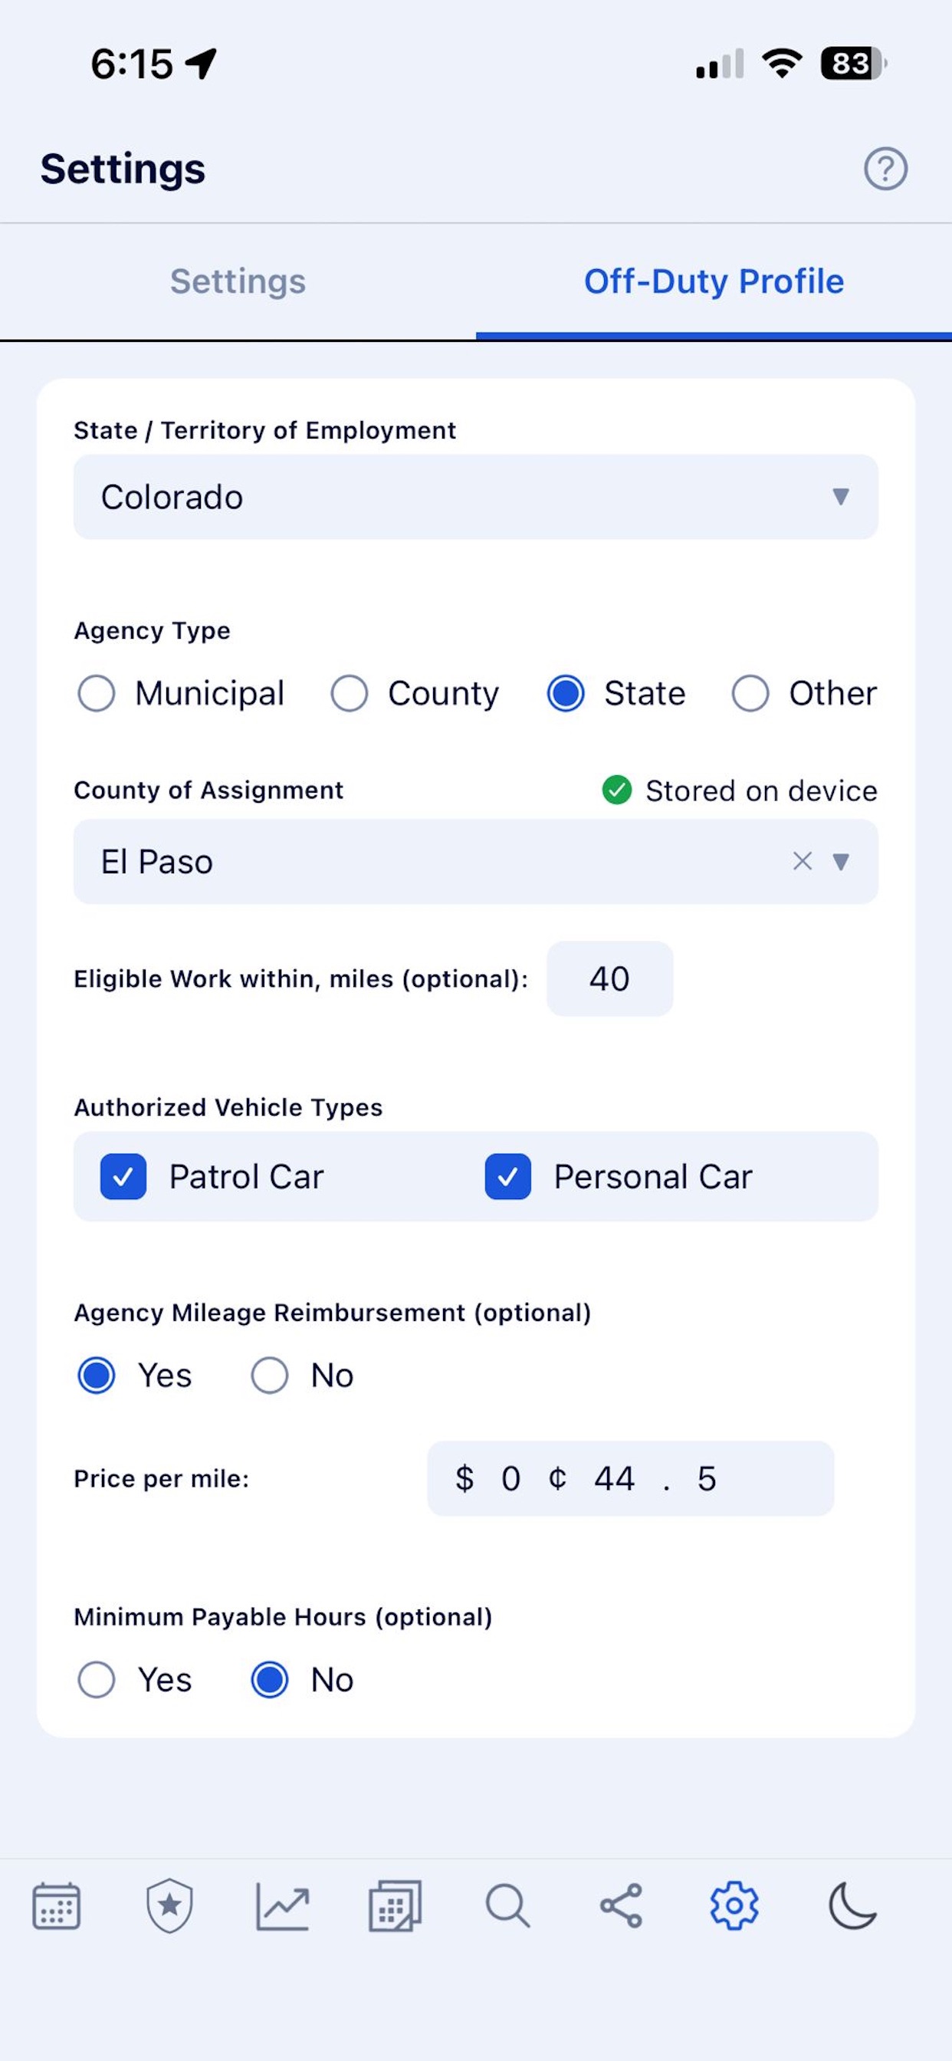
Task: Open the stacked calendar grid icon
Action: coord(396,1906)
